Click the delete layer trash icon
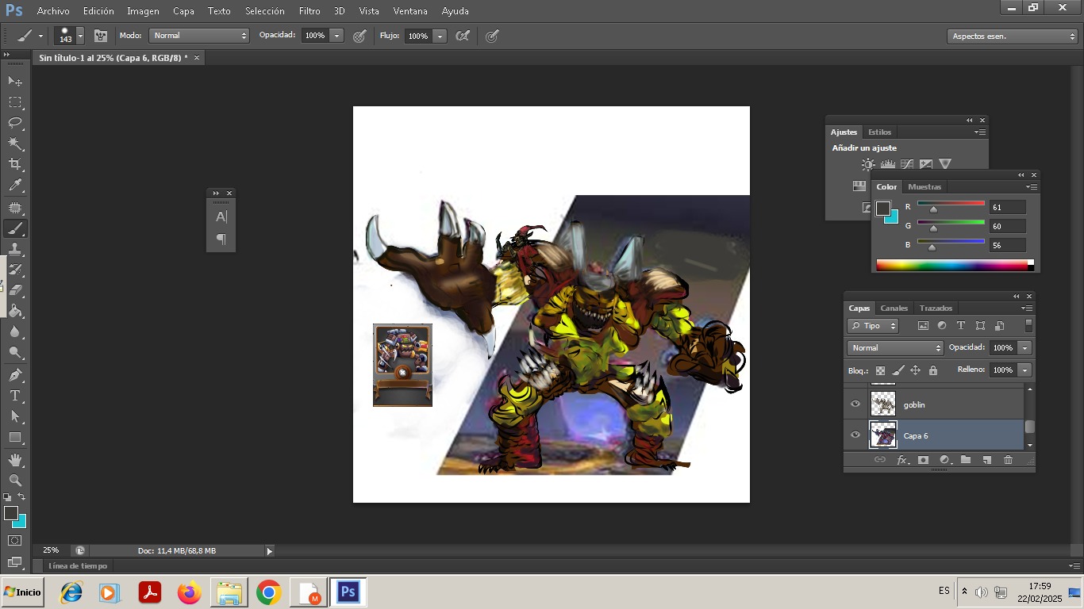The image size is (1084, 609). point(1008,460)
